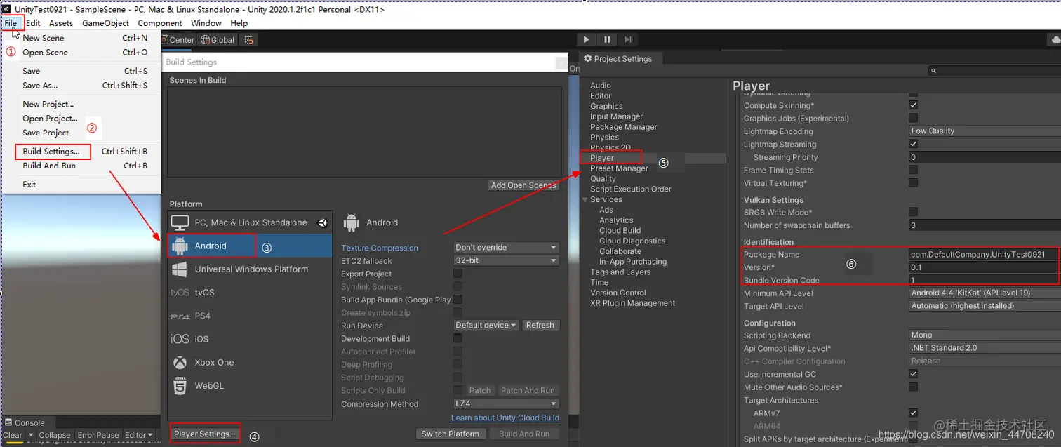This screenshot has height=447, width=1061.
Task: Select PC, Mac & Linux Standalone platform
Action: (249, 222)
